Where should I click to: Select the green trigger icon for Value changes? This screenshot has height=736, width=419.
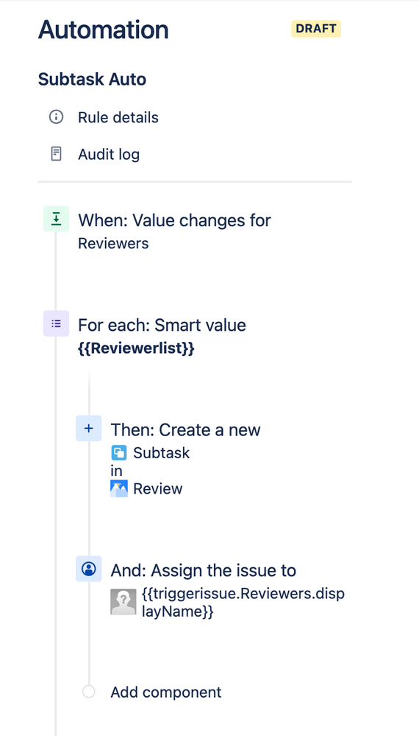pyautogui.click(x=56, y=219)
